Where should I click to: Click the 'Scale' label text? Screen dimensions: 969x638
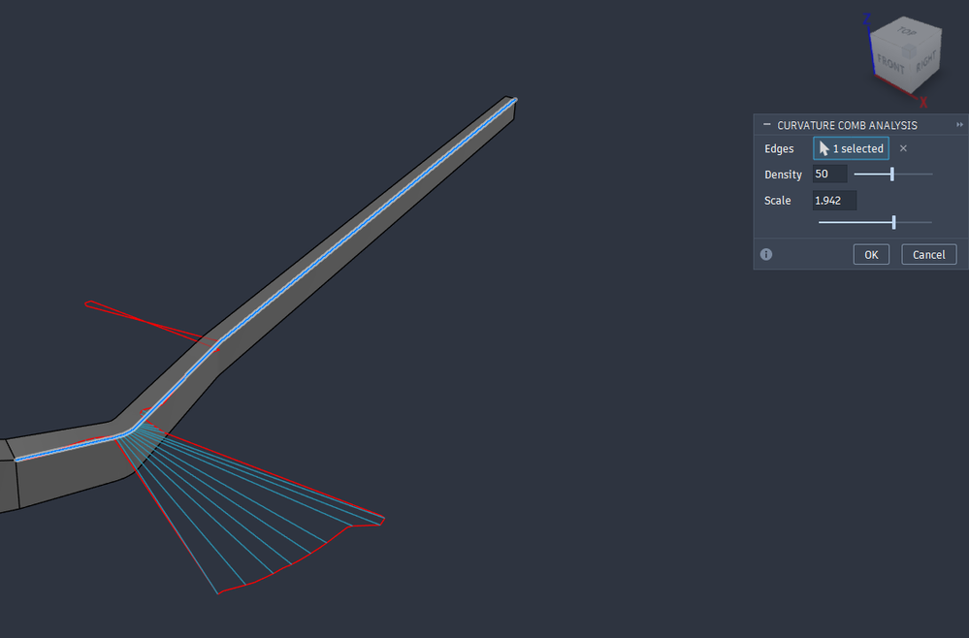point(777,201)
